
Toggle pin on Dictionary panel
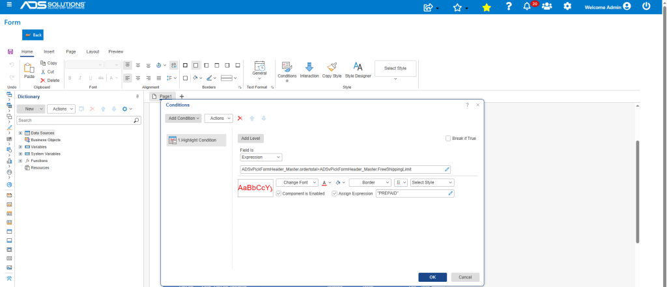point(137,96)
